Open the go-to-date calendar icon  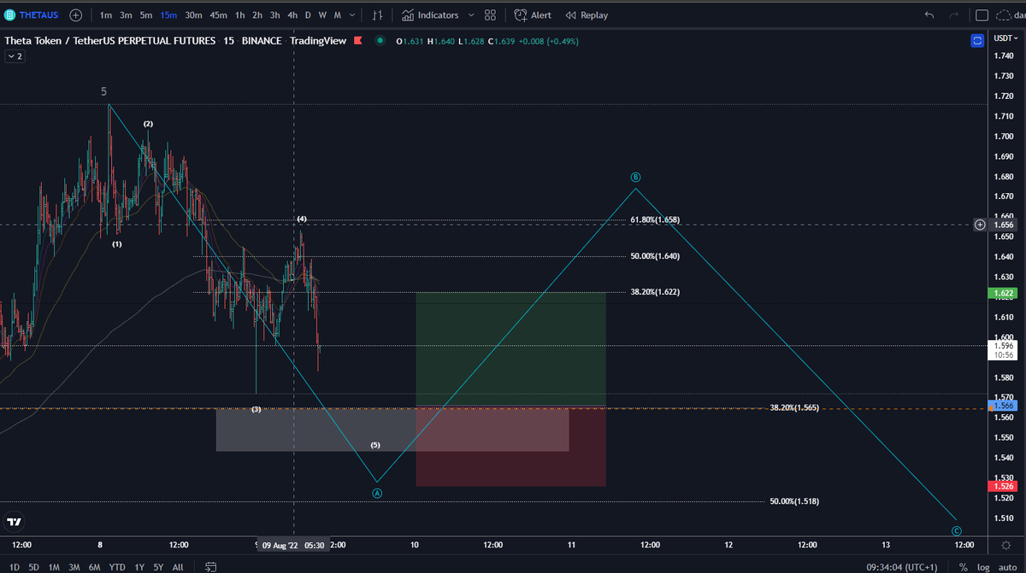pos(211,566)
